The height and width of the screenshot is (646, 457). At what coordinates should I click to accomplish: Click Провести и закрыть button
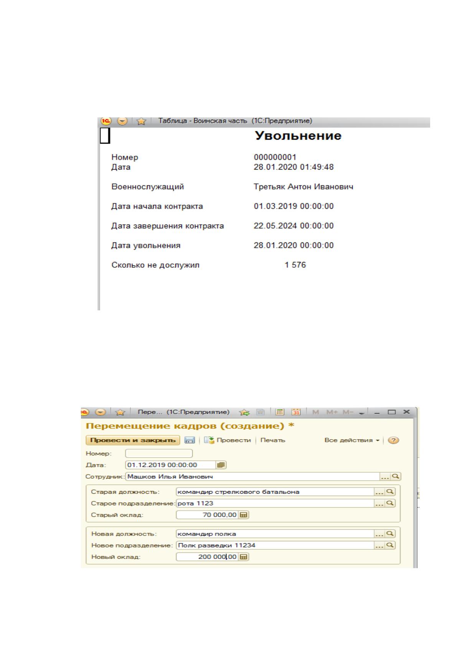133,440
